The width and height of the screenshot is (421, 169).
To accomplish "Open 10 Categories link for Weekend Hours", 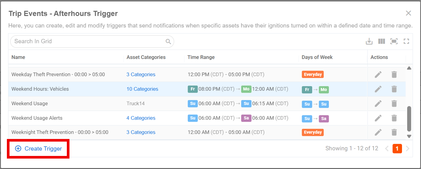I will click(143, 89).
